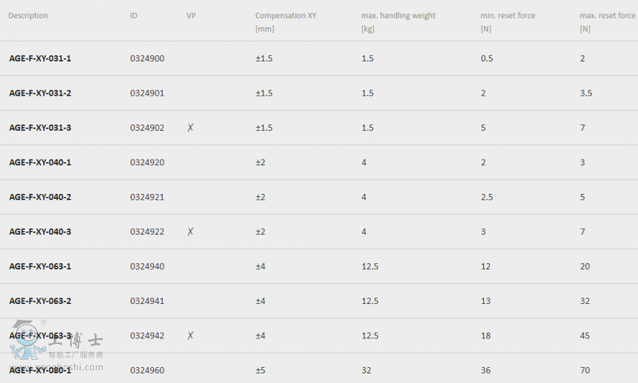638x383 pixels.
Task: Open product AGE-F-XY-063-1
Action: click(x=40, y=267)
